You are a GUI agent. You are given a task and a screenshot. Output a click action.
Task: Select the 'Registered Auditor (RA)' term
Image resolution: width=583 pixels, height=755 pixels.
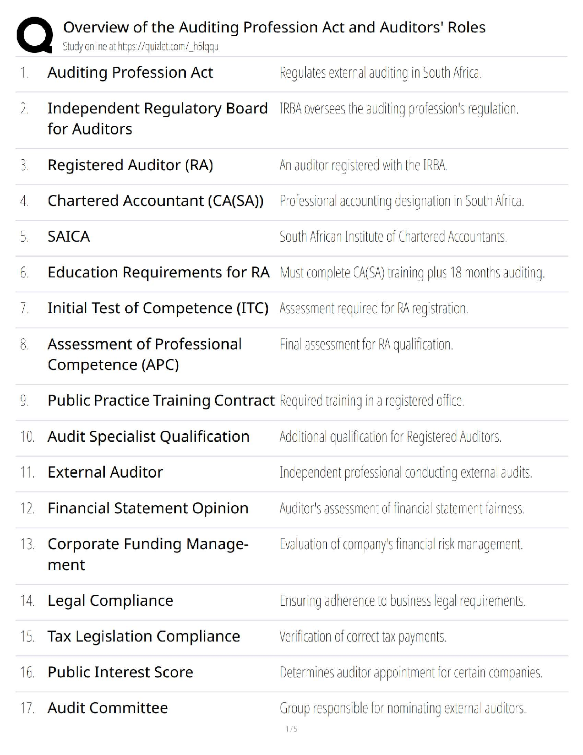[130, 165]
